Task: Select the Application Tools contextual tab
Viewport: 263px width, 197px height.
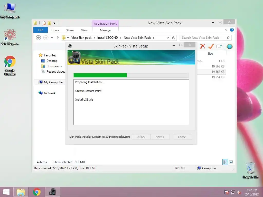Action: tap(105, 24)
